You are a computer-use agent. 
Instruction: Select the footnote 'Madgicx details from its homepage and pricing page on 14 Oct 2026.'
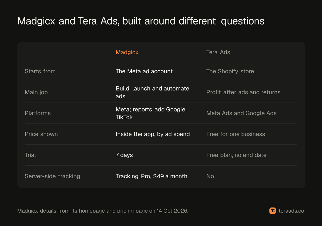[103, 211]
